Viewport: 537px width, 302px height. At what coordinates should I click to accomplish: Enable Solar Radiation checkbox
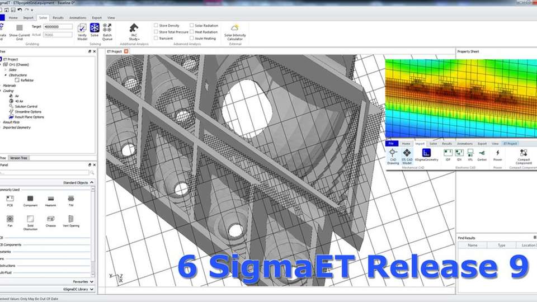point(192,25)
